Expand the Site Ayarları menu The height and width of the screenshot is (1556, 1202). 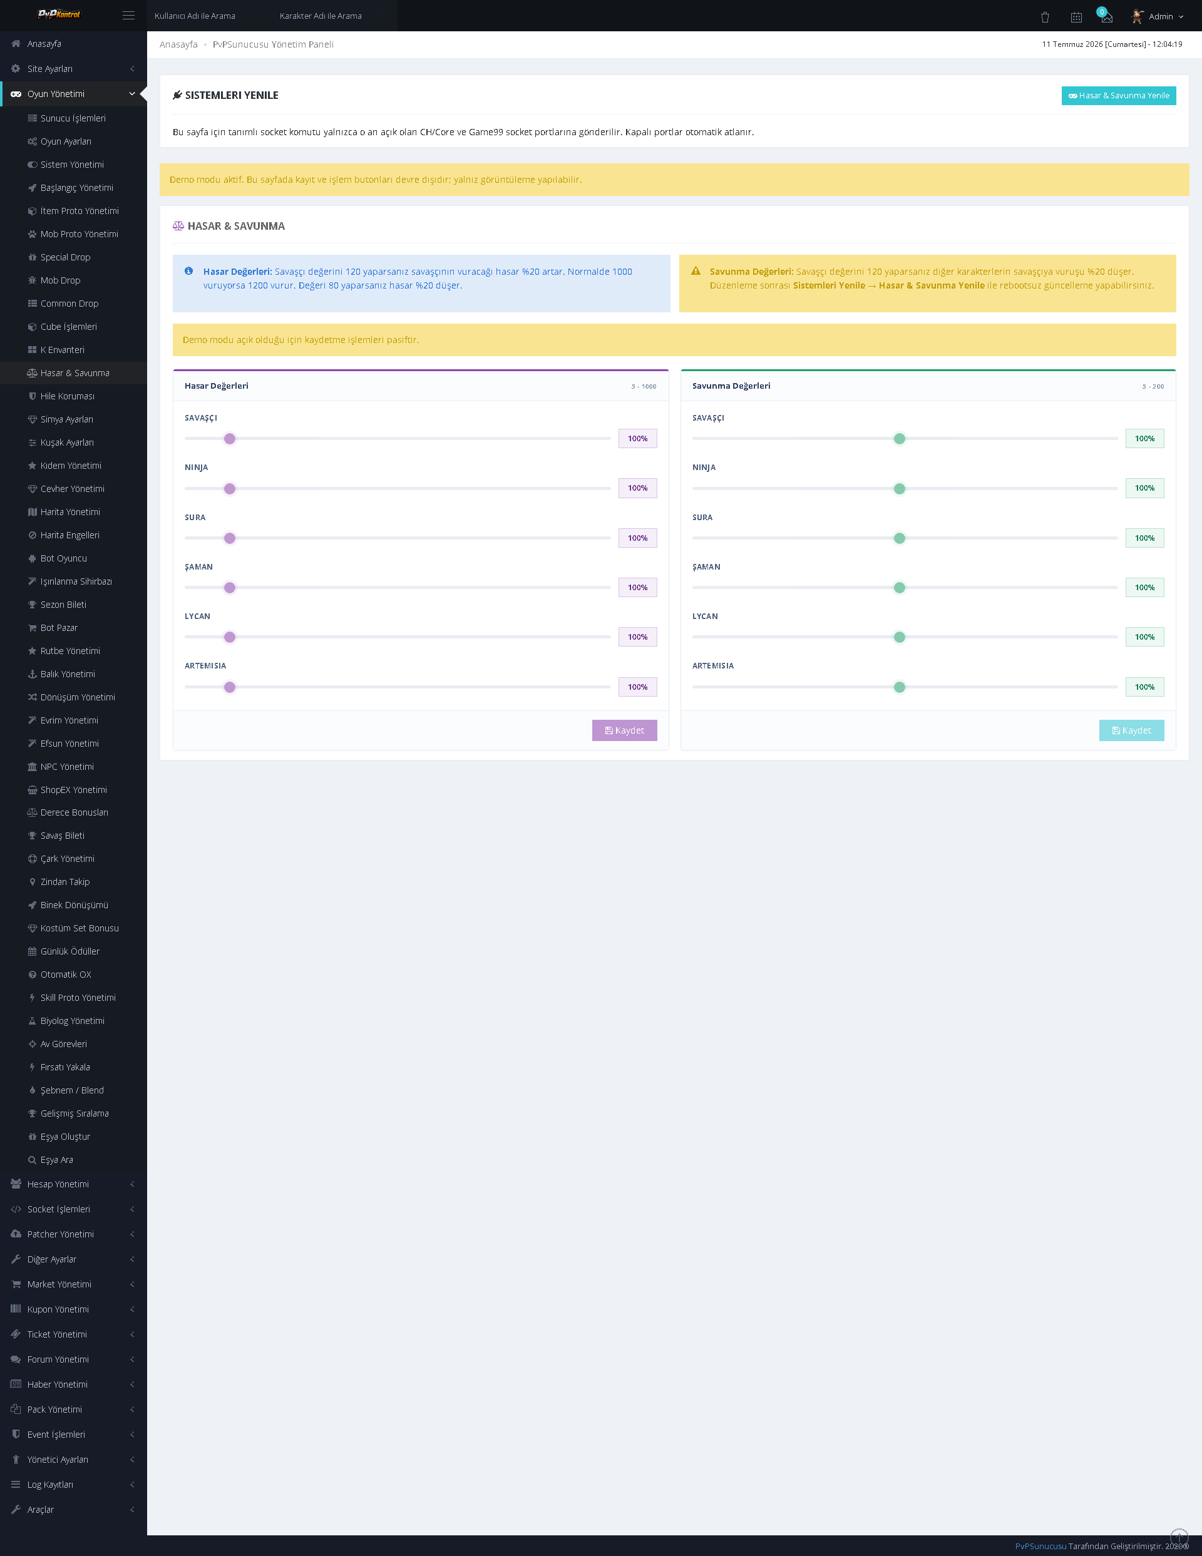(x=73, y=68)
